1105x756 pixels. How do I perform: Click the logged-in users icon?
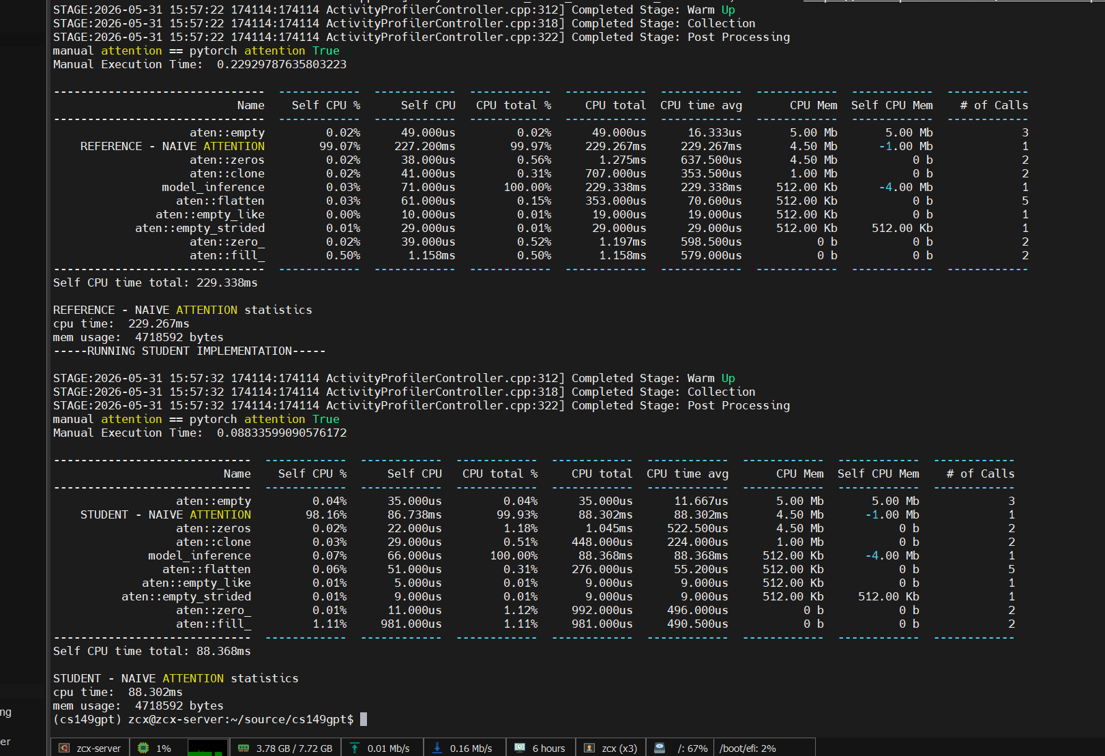pos(589,748)
